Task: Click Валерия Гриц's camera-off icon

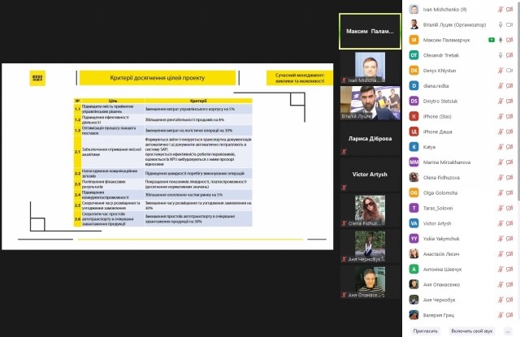Action: 509,315
